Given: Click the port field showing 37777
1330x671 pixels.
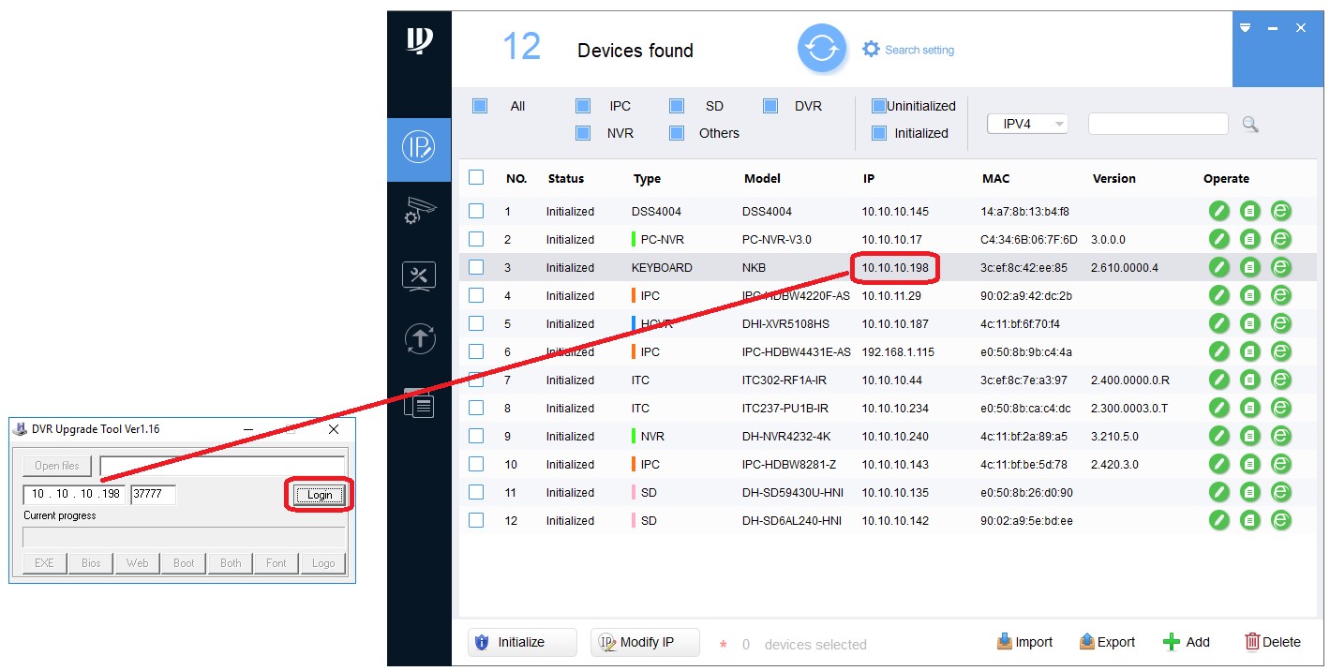Looking at the screenshot, I should (x=153, y=494).
